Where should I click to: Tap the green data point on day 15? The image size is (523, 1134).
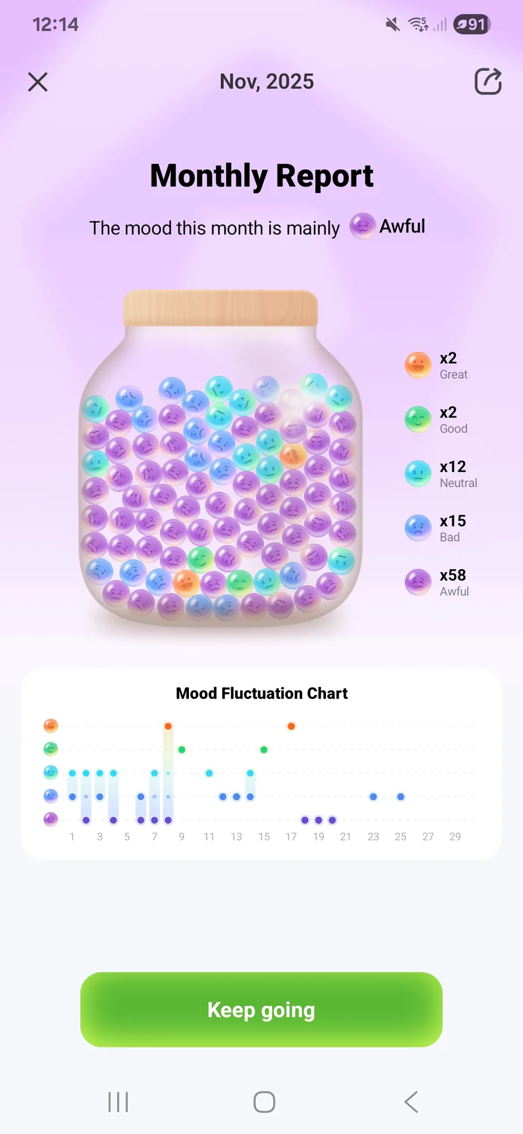point(264,750)
